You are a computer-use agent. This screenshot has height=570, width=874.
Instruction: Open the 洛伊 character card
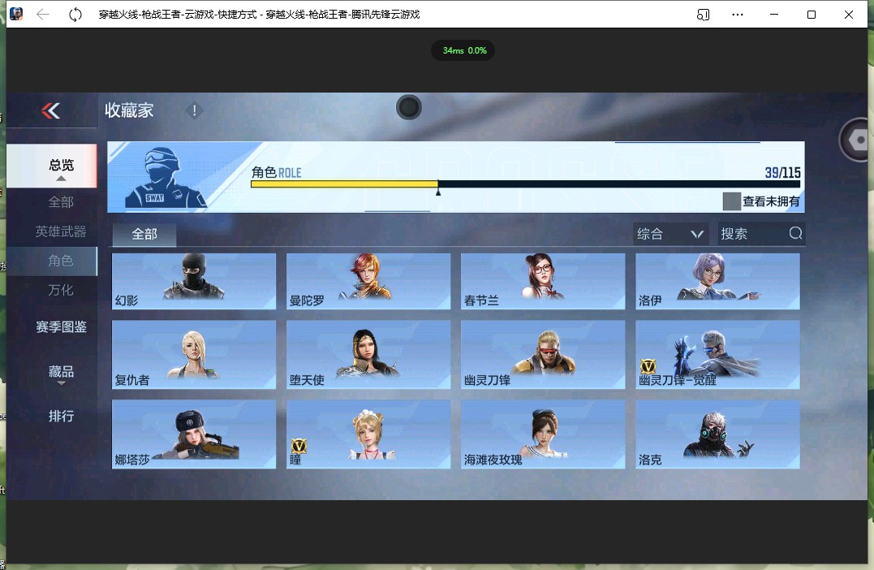(717, 281)
